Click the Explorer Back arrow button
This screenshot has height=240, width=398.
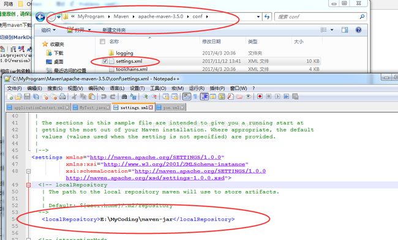[40, 17]
